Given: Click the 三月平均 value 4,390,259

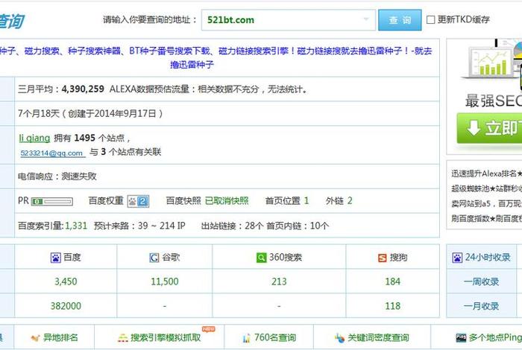Looking at the screenshot, I should click(x=83, y=89).
